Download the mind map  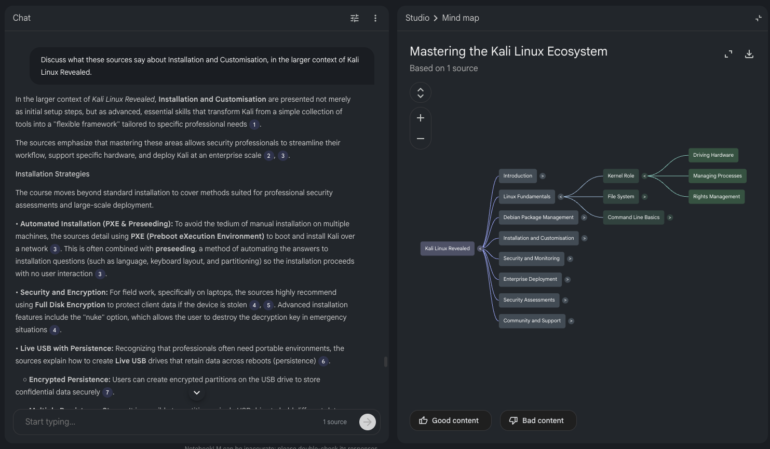tap(749, 54)
